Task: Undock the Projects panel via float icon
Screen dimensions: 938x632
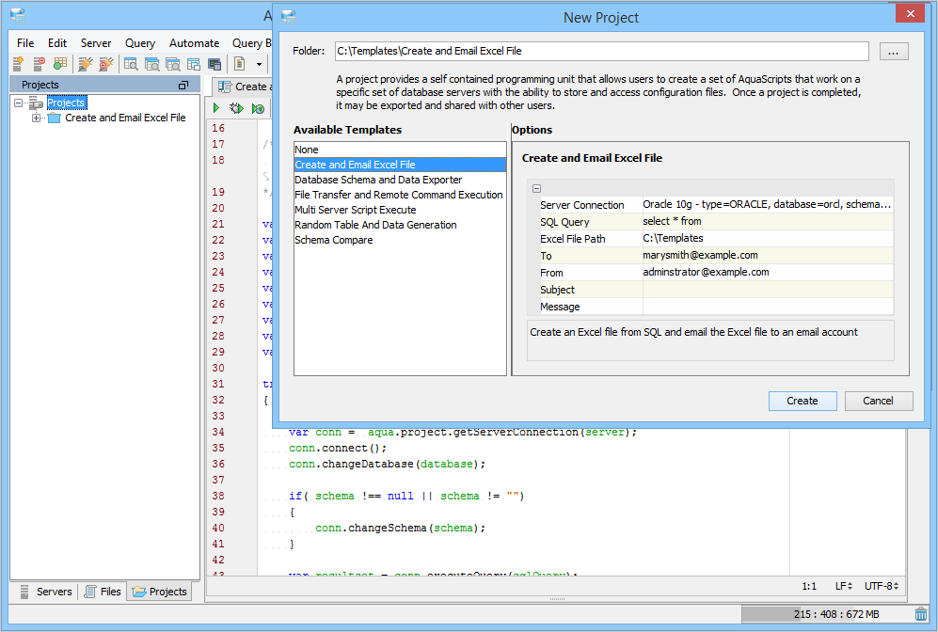Action: [x=183, y=86]
